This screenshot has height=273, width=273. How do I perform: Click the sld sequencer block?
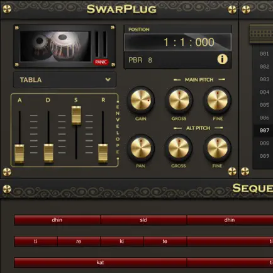coord(143,220)
